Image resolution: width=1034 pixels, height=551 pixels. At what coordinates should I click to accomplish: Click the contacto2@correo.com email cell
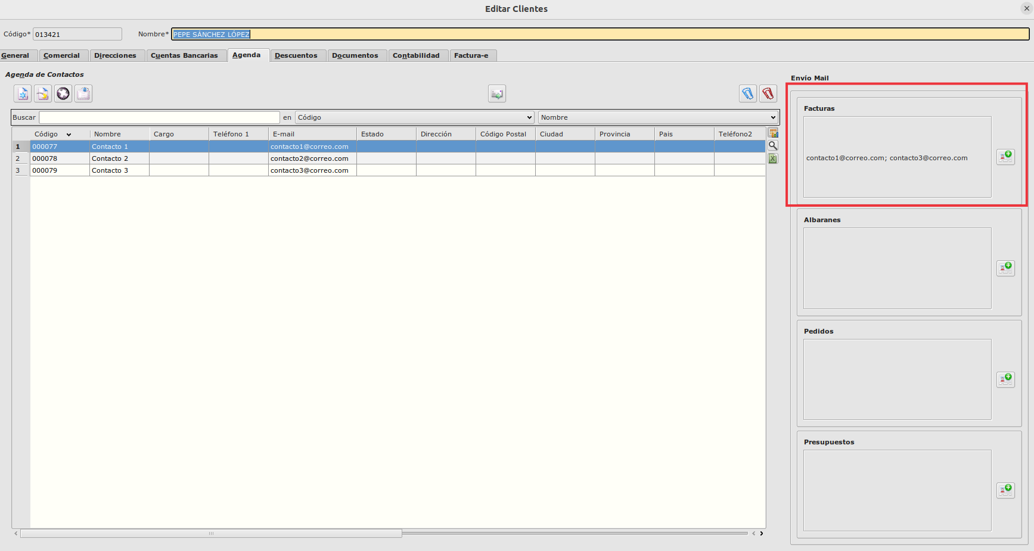(x=312, y=158)
